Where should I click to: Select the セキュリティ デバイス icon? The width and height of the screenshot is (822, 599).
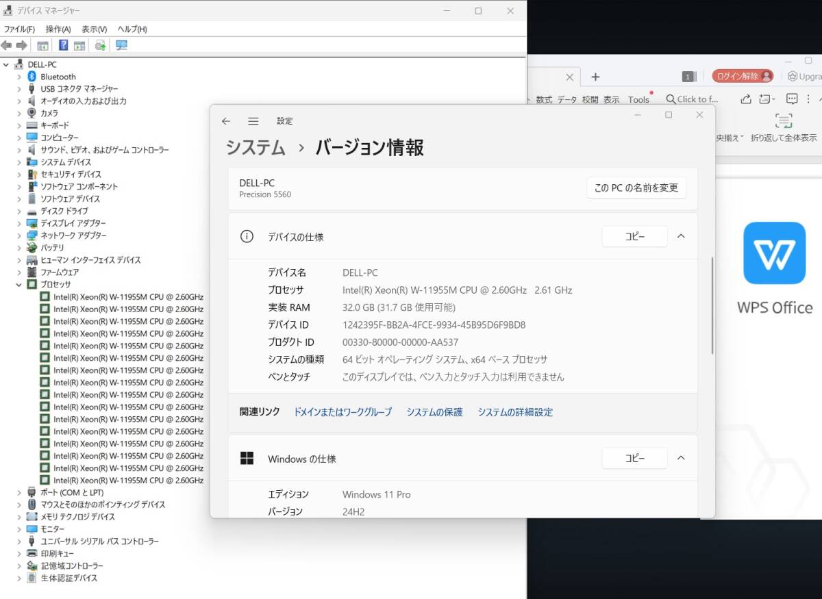pos(32,175)
